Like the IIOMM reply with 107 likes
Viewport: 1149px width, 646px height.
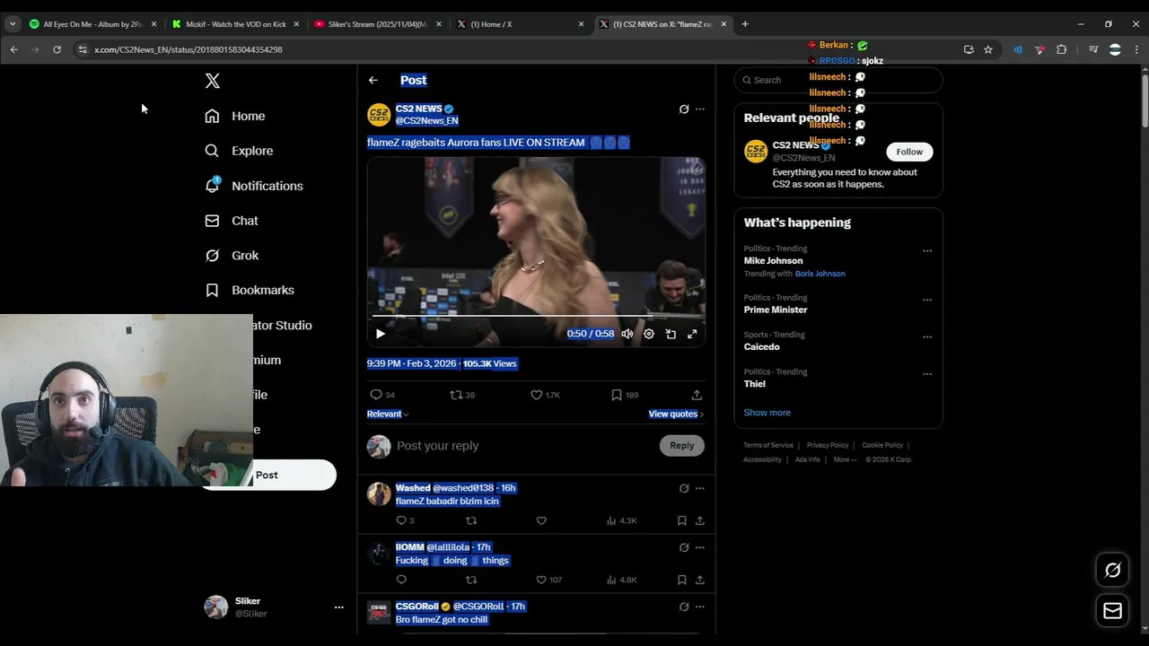pos(548,580)
